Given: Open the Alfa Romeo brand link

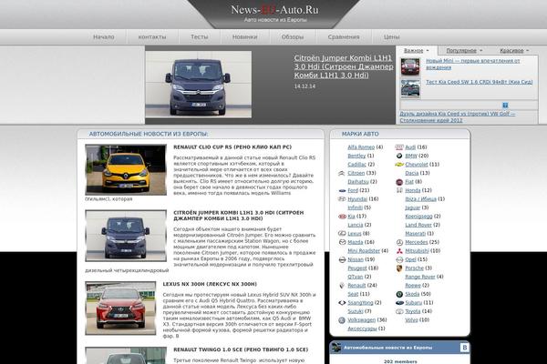Looking at the screenshot, I should pyautogui.click(x=361, y=147).
